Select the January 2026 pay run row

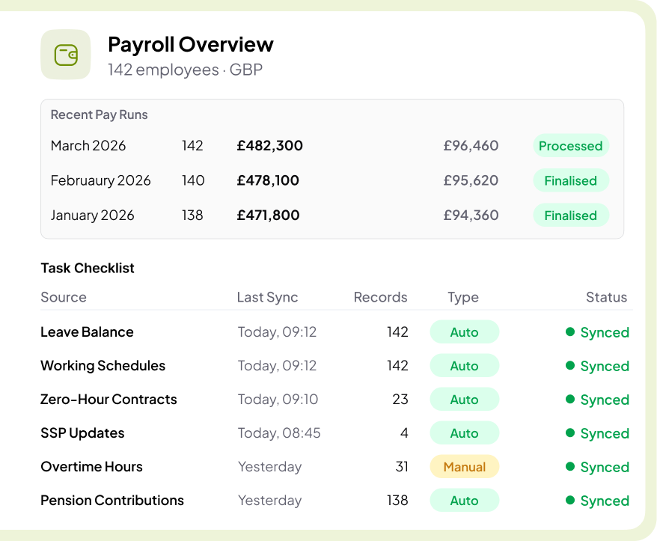(x=92, y=216)
